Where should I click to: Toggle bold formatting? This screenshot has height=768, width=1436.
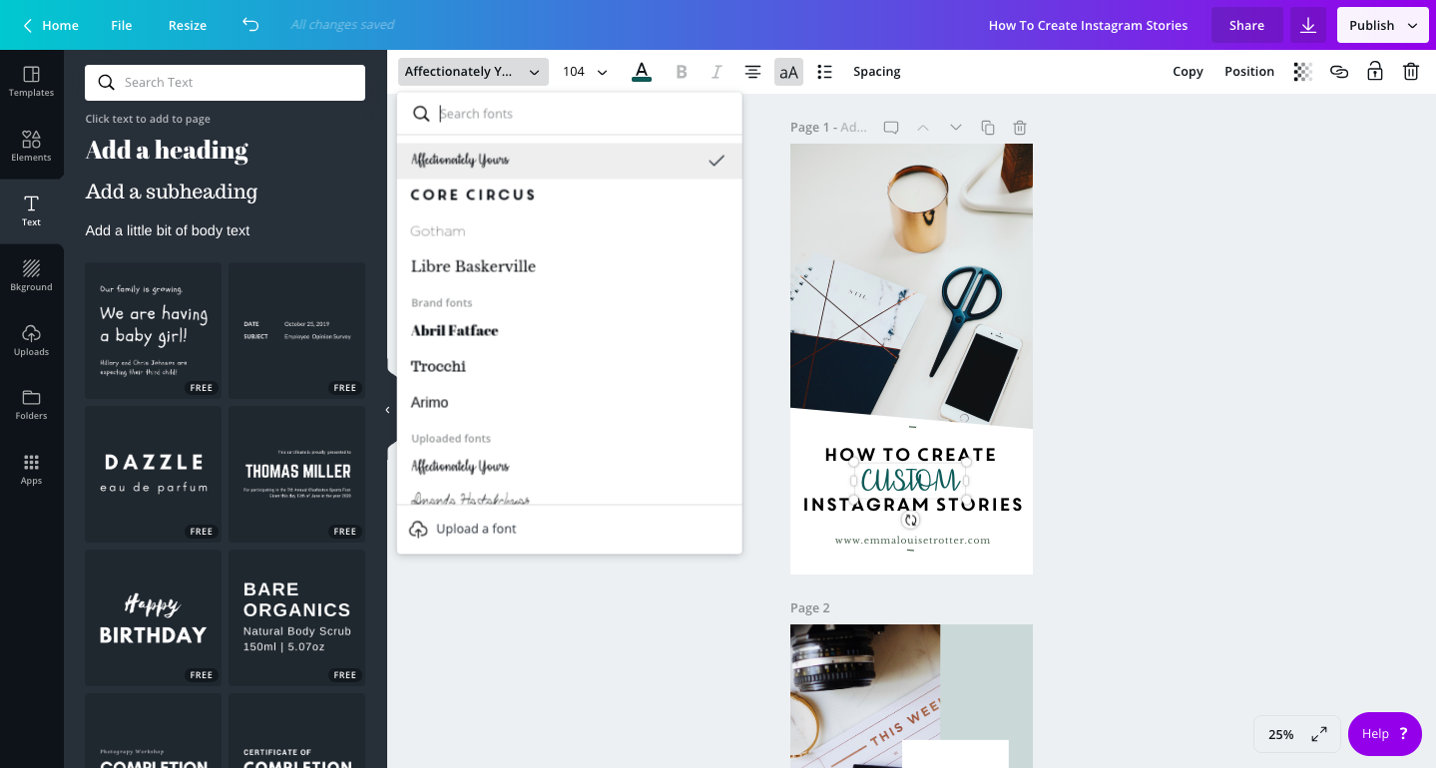[x=682, y=72]
